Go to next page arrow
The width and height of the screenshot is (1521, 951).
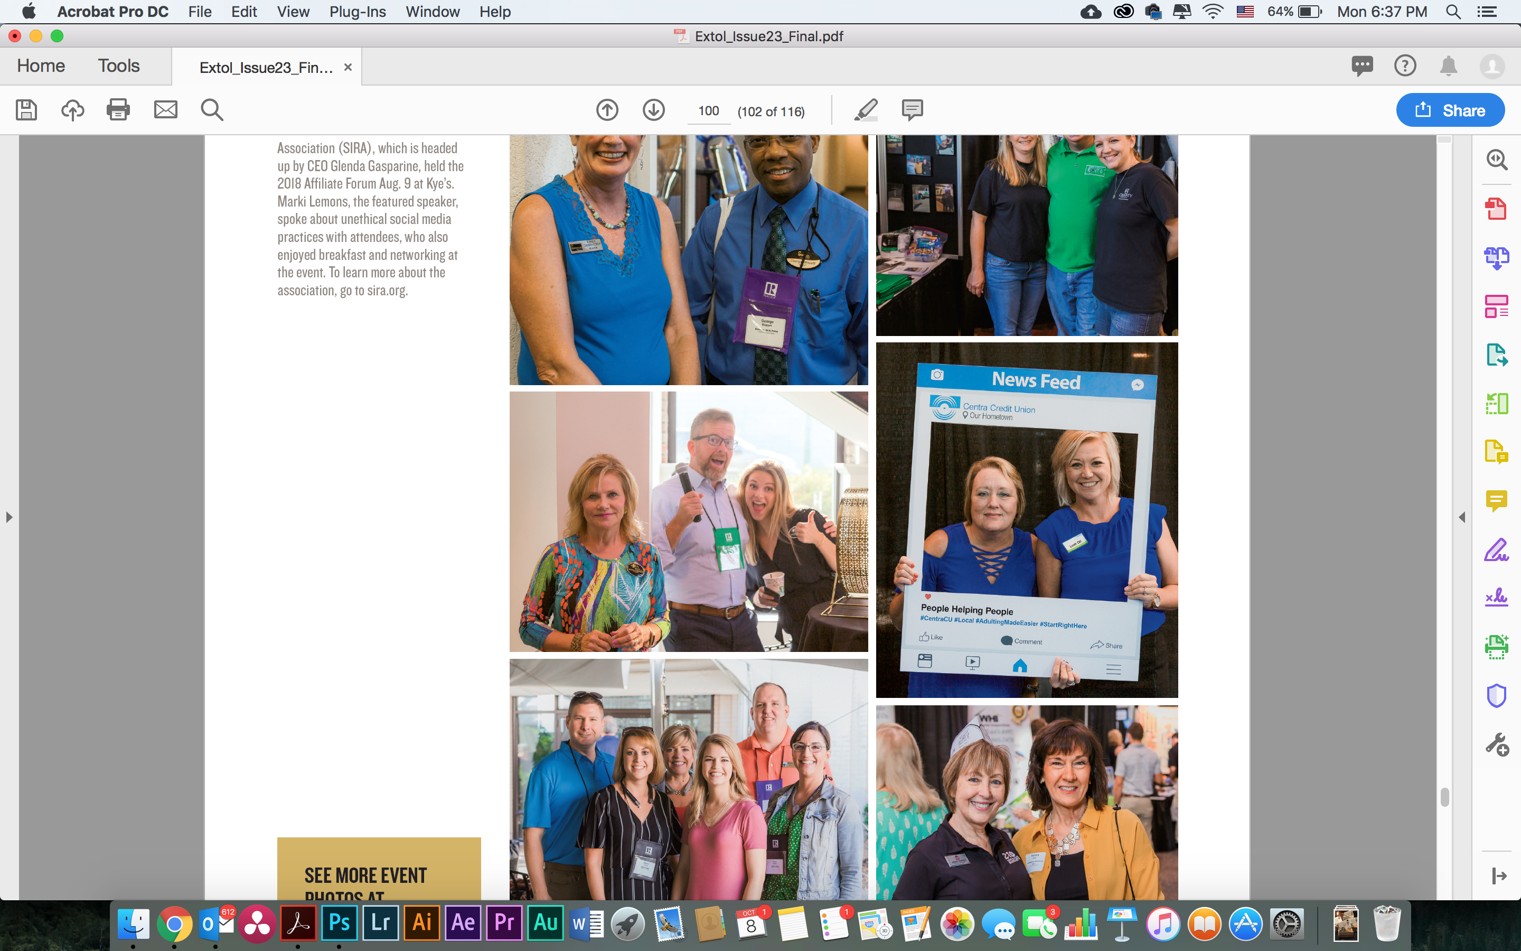coord(654,110)
